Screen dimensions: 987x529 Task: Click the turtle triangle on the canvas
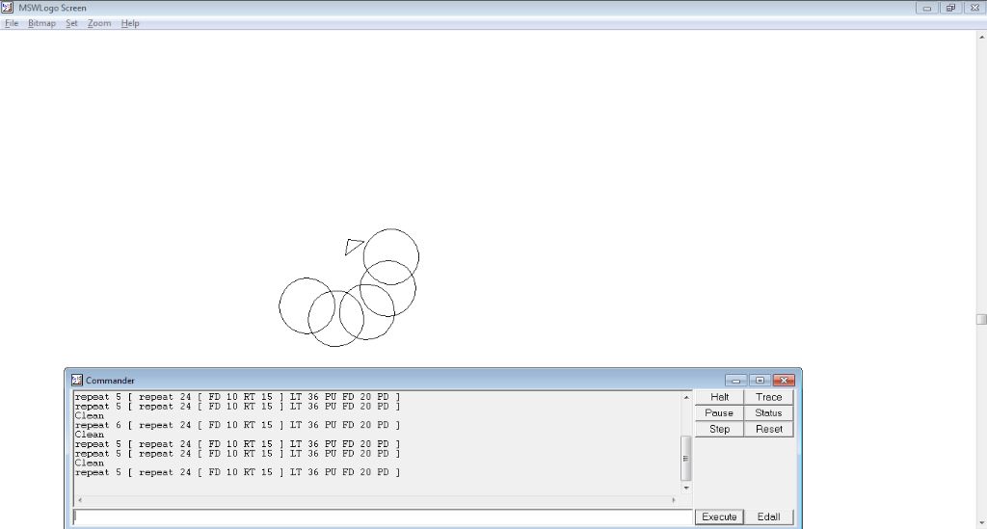tap(353, 246)
